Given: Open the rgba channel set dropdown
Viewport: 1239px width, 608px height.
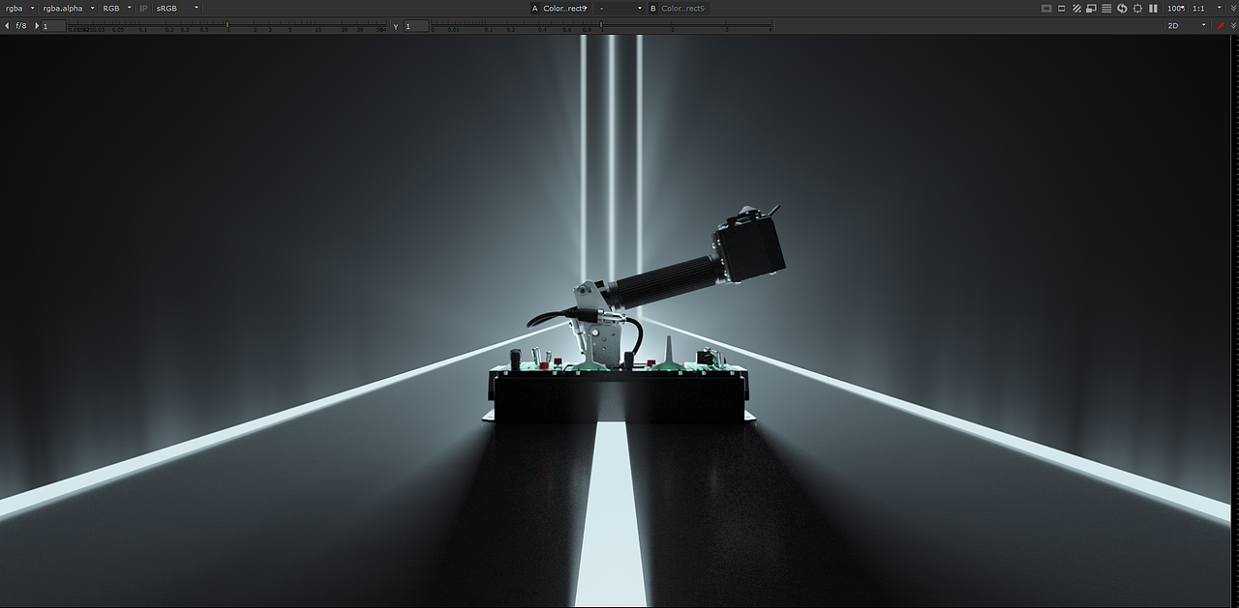Looking at the screenshot, I should (19, 8).
